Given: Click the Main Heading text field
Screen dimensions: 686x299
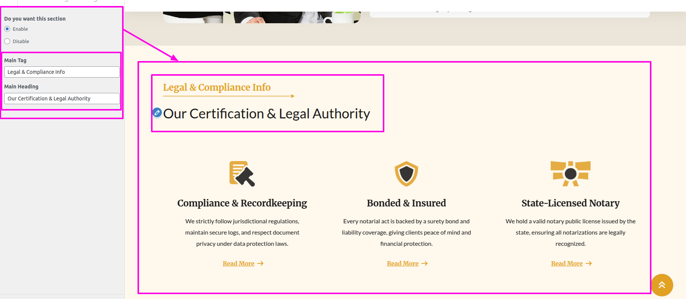Looking at the screenshot, I should tap(62, 99).
